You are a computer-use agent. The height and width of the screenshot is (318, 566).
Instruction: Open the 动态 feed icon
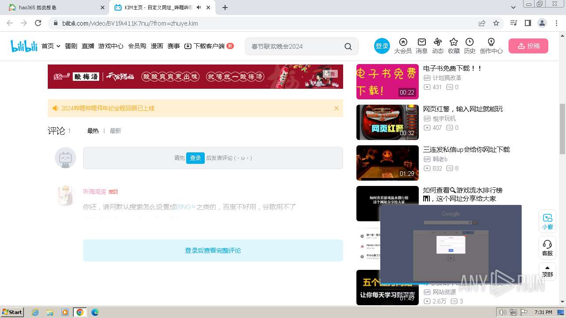[x=438, y=46]
